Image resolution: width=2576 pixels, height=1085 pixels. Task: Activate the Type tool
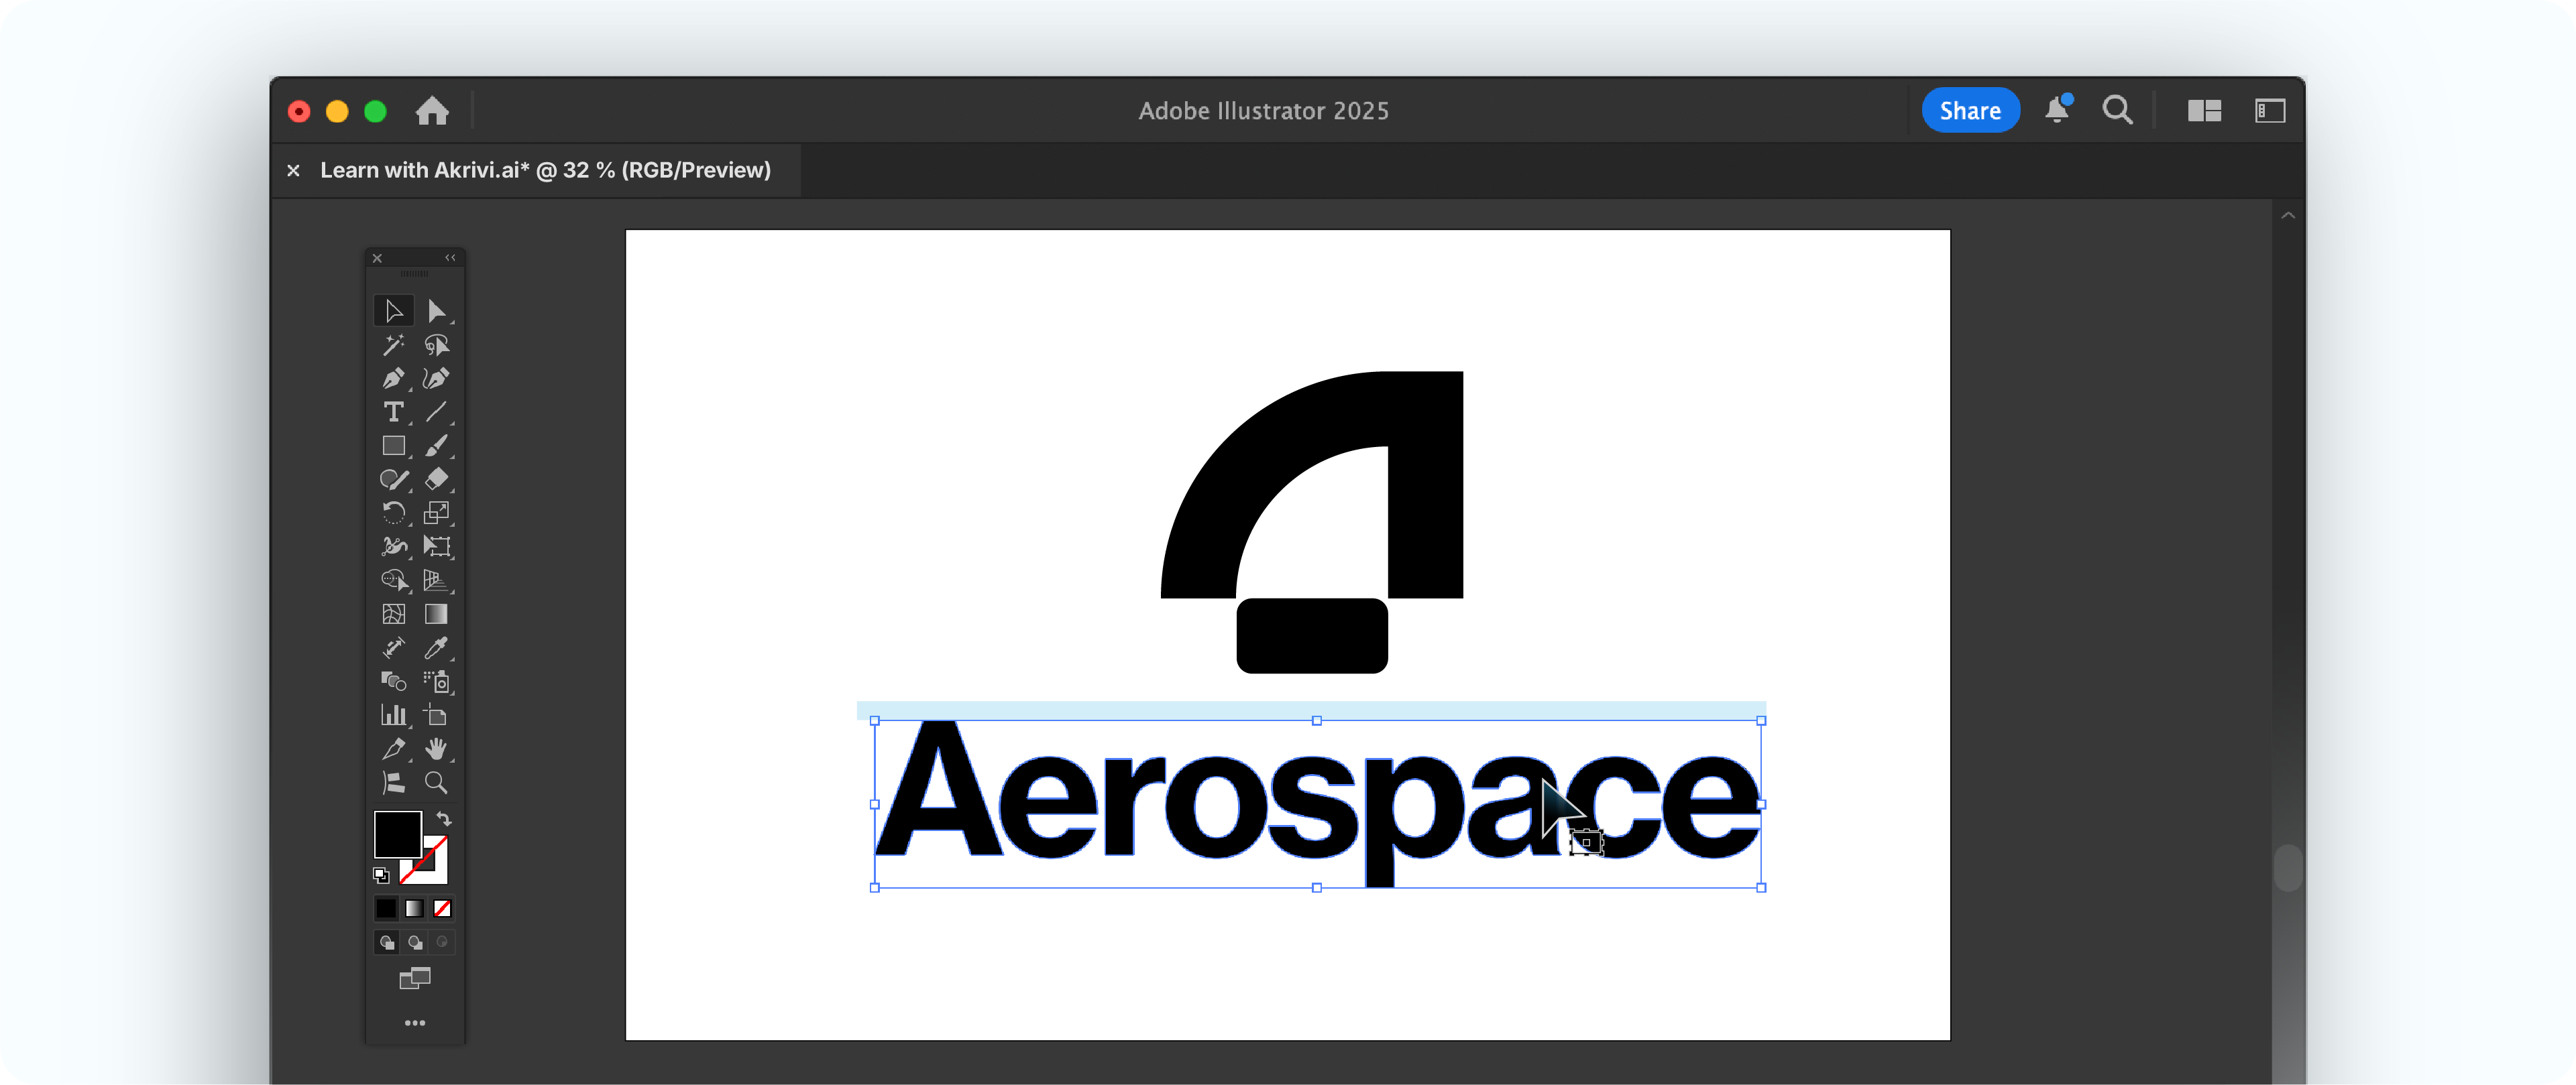coord(393,411)
